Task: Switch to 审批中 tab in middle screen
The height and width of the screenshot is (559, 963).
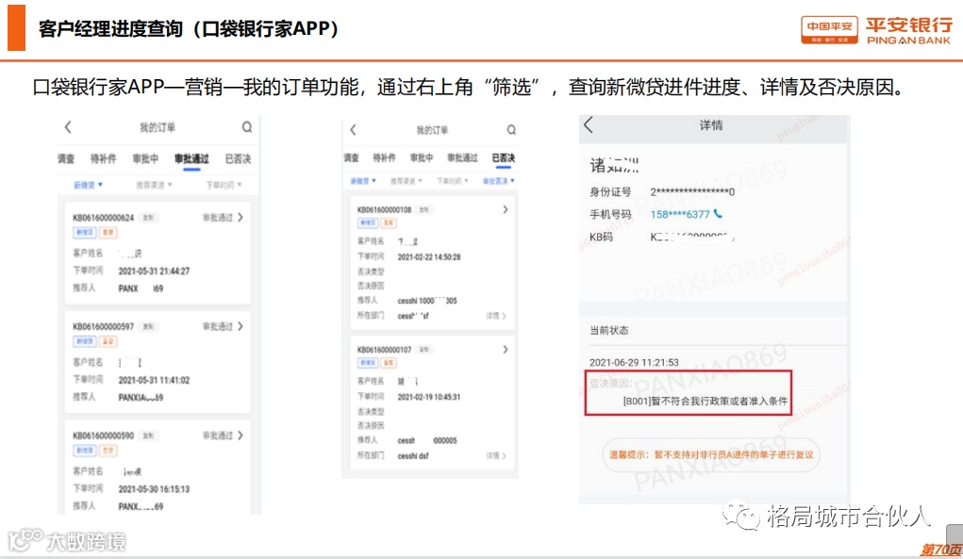Action: pyautogui.click(x=422, y=157)
